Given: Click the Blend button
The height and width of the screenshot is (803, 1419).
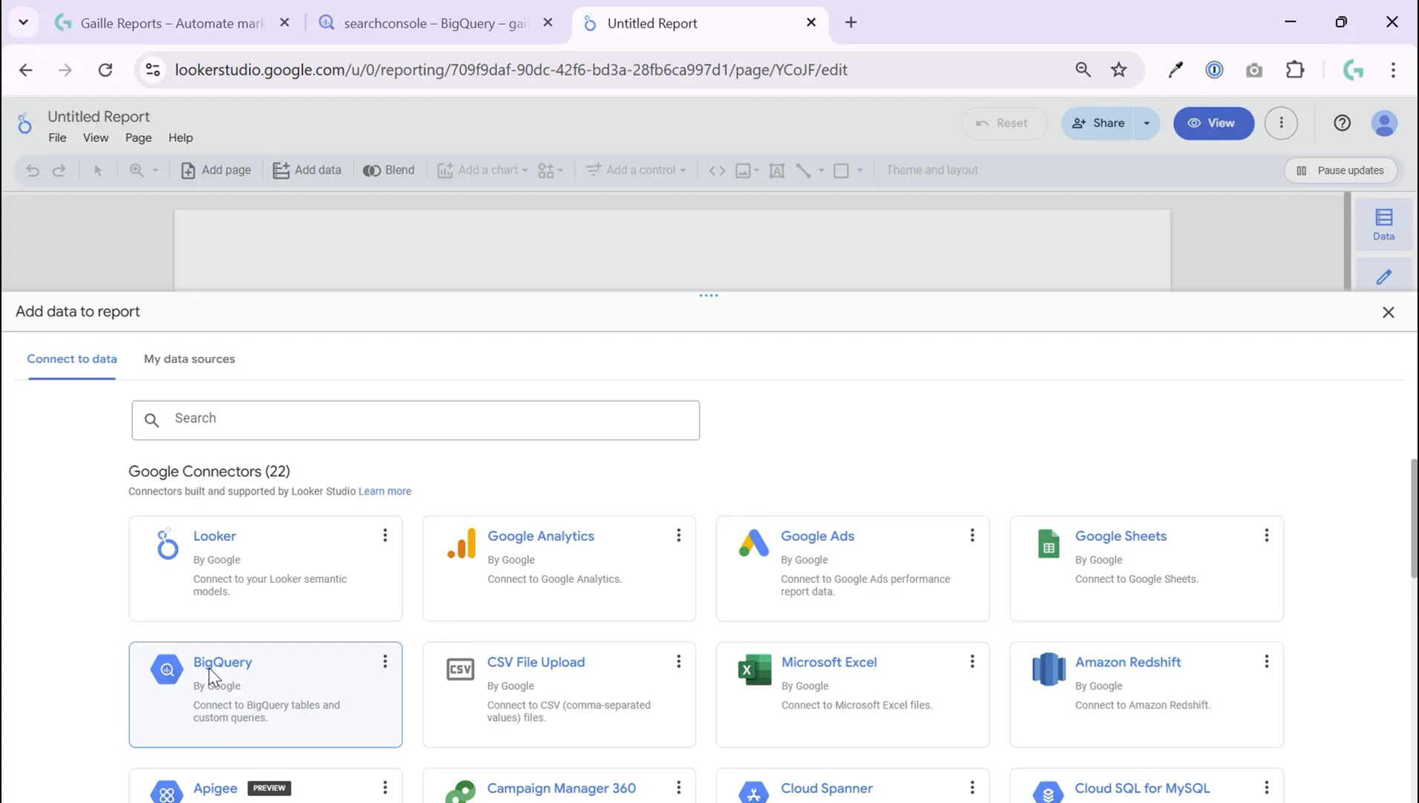Looking at the screenshot, I should pyautogui.click(x=388, y=170).
